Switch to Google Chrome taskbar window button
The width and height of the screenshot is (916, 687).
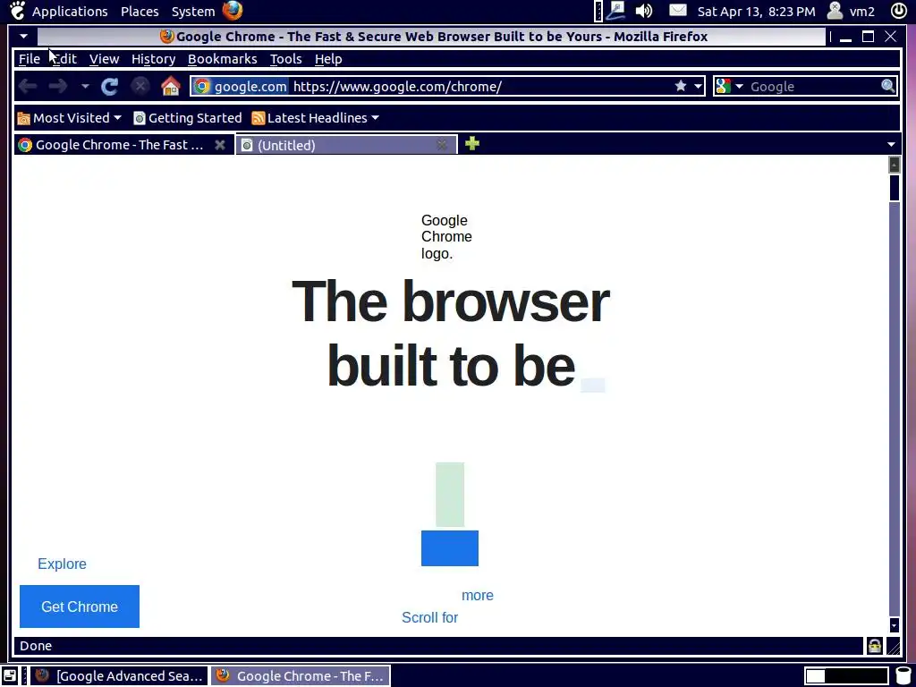click(x=301, y=676)
